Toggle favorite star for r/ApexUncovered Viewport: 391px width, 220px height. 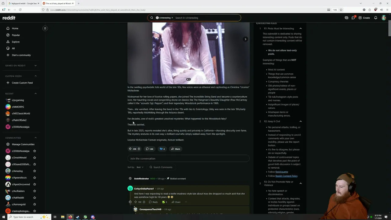coord(35,184)
